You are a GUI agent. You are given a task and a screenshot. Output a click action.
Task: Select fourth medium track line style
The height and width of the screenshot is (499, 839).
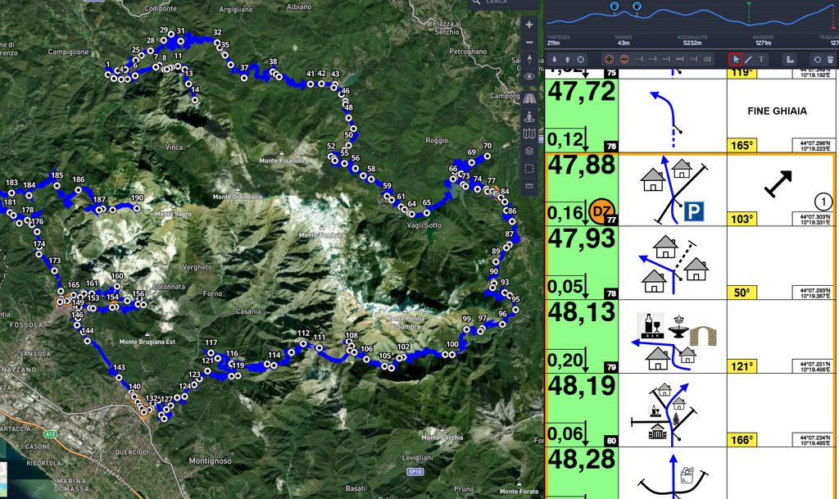(679, 59)
